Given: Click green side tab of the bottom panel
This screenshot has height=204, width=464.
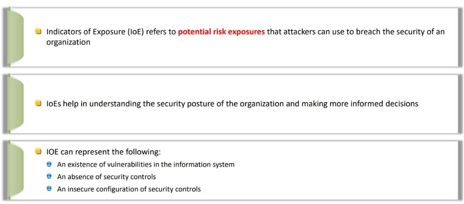Looking at the screenshot, I should [x=15, y=171].
